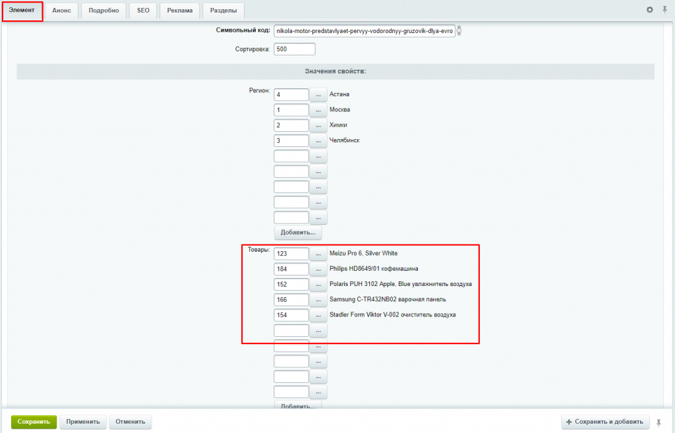The height and width of the screenshot is (433, 675).
Task: Click Meizu Pro 6, Silver White text
Action: (x=363, y=253)
